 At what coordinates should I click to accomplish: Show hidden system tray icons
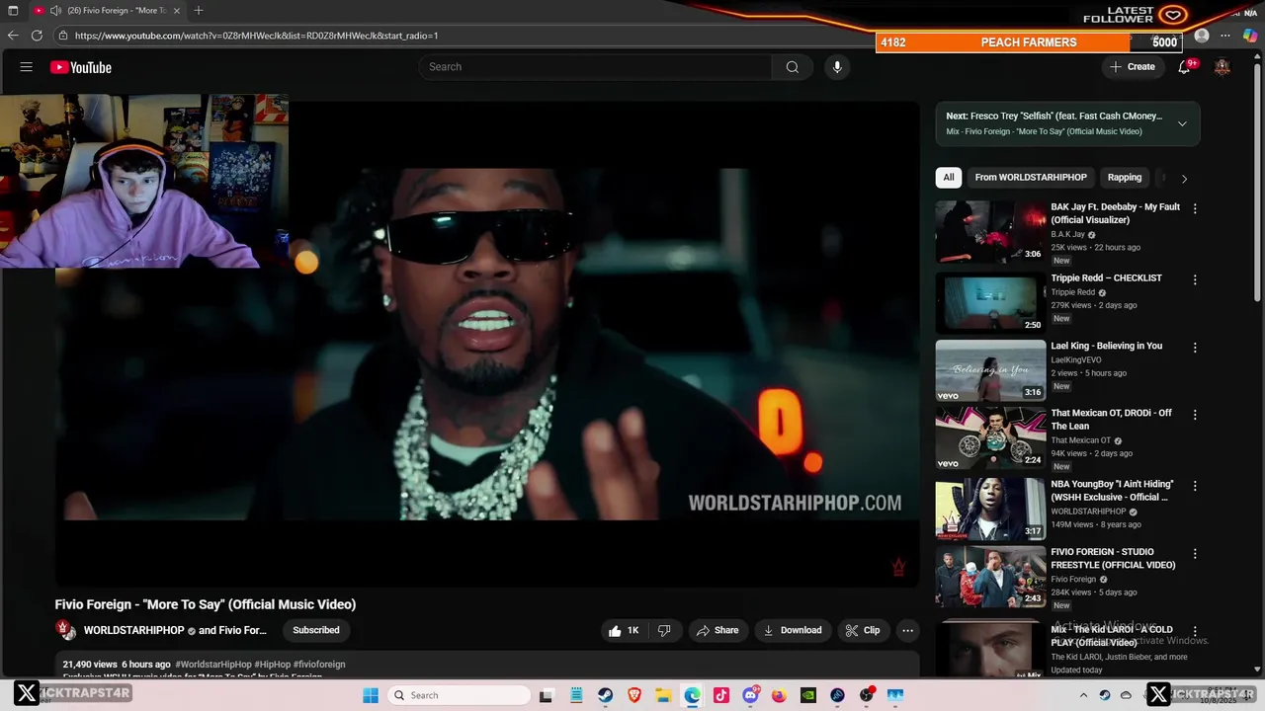1083,695
